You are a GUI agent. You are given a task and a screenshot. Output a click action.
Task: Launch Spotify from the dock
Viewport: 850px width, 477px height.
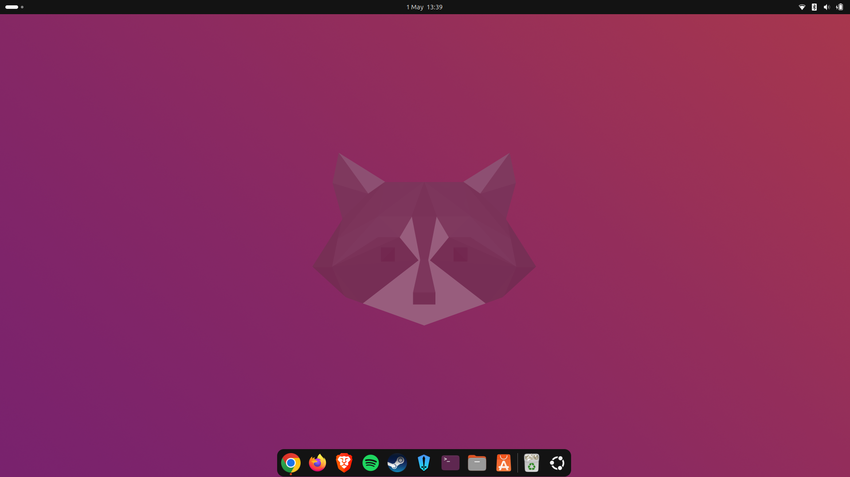coord(371,463)
